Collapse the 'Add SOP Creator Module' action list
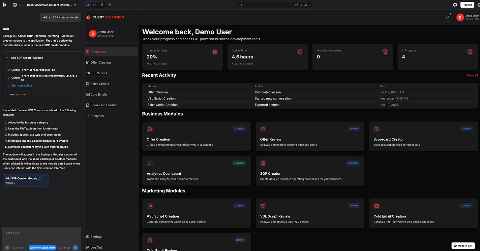This screenshot has height=251, width=480. pos(7,57)
